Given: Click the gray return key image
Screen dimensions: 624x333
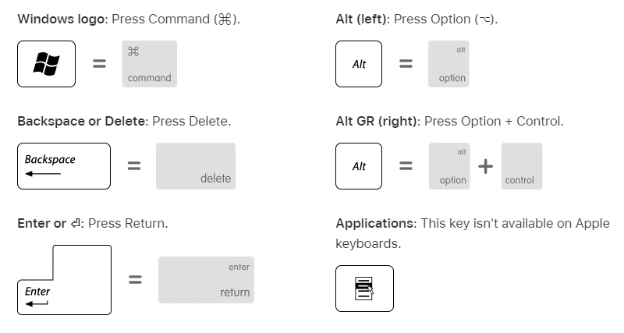Looking at the screenshot, I should [x=206, y=280].
